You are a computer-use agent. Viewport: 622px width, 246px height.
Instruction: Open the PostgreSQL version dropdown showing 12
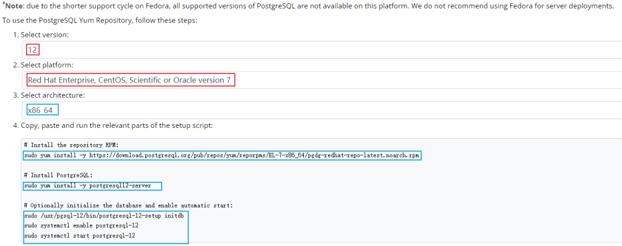click(x=322, y=50)
